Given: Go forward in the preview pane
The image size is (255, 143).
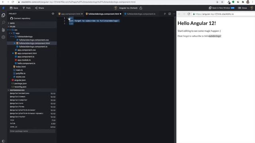Looking at the screenshot, I should point(184,14).
